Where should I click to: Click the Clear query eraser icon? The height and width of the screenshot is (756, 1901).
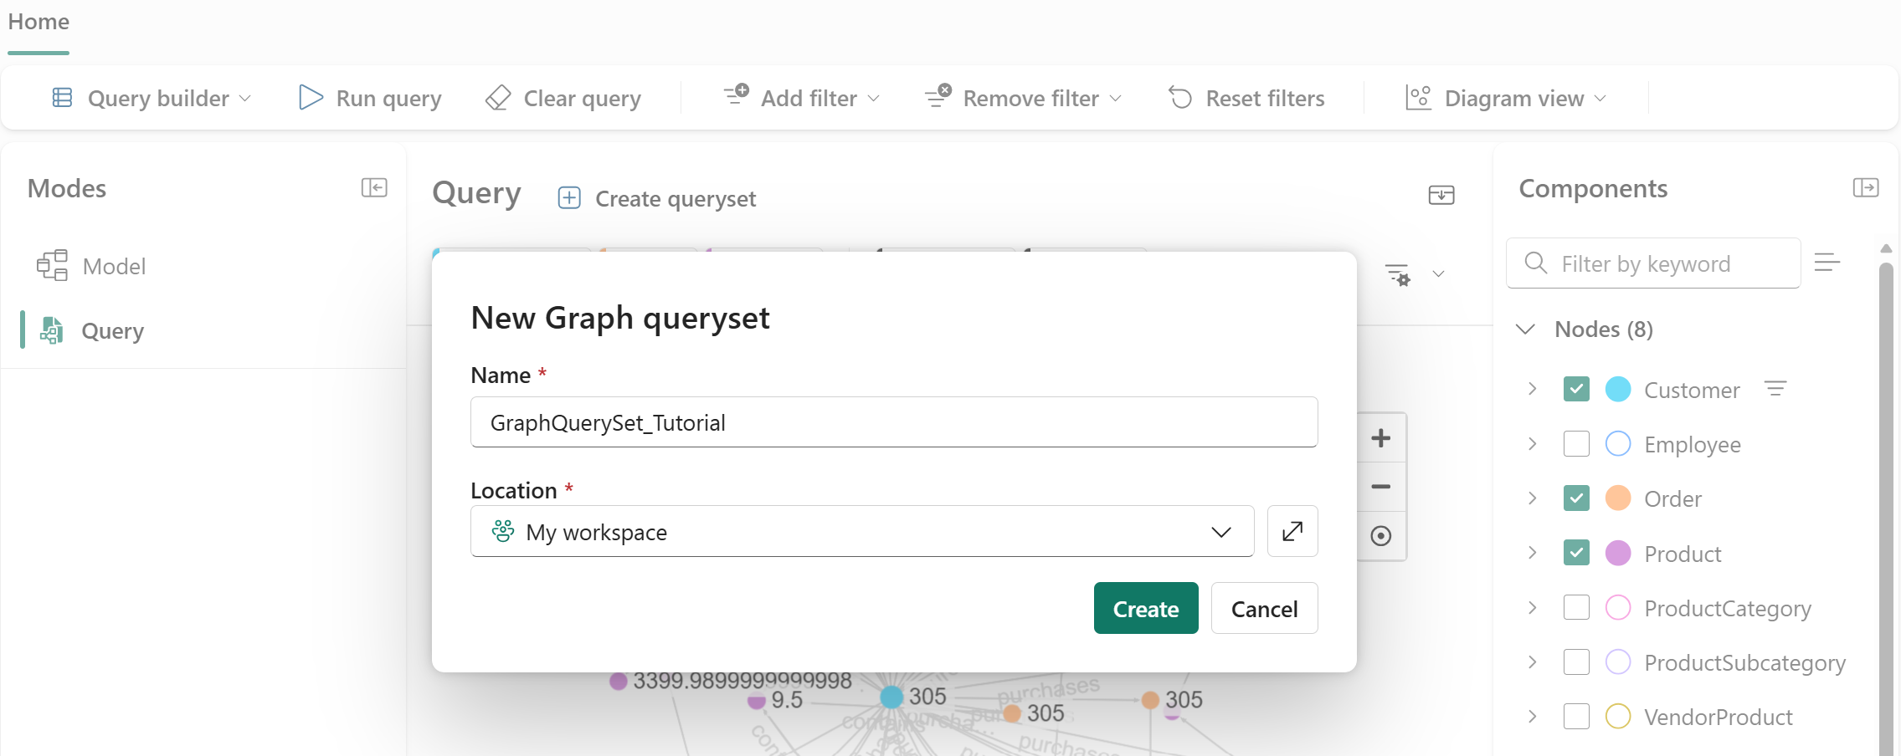tap(498, 98)
